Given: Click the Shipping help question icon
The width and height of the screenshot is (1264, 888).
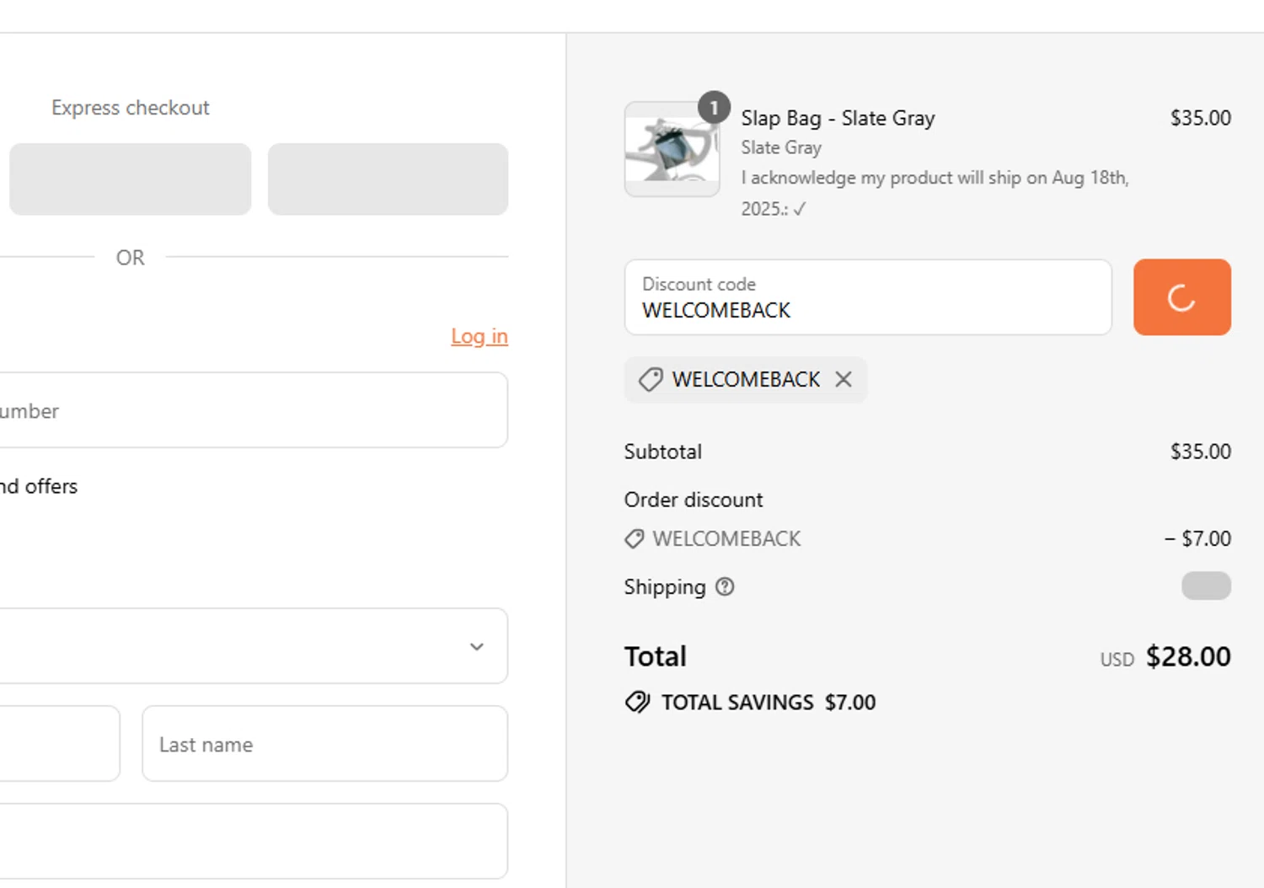Looking at the screenshot, I should click(725, 586).
